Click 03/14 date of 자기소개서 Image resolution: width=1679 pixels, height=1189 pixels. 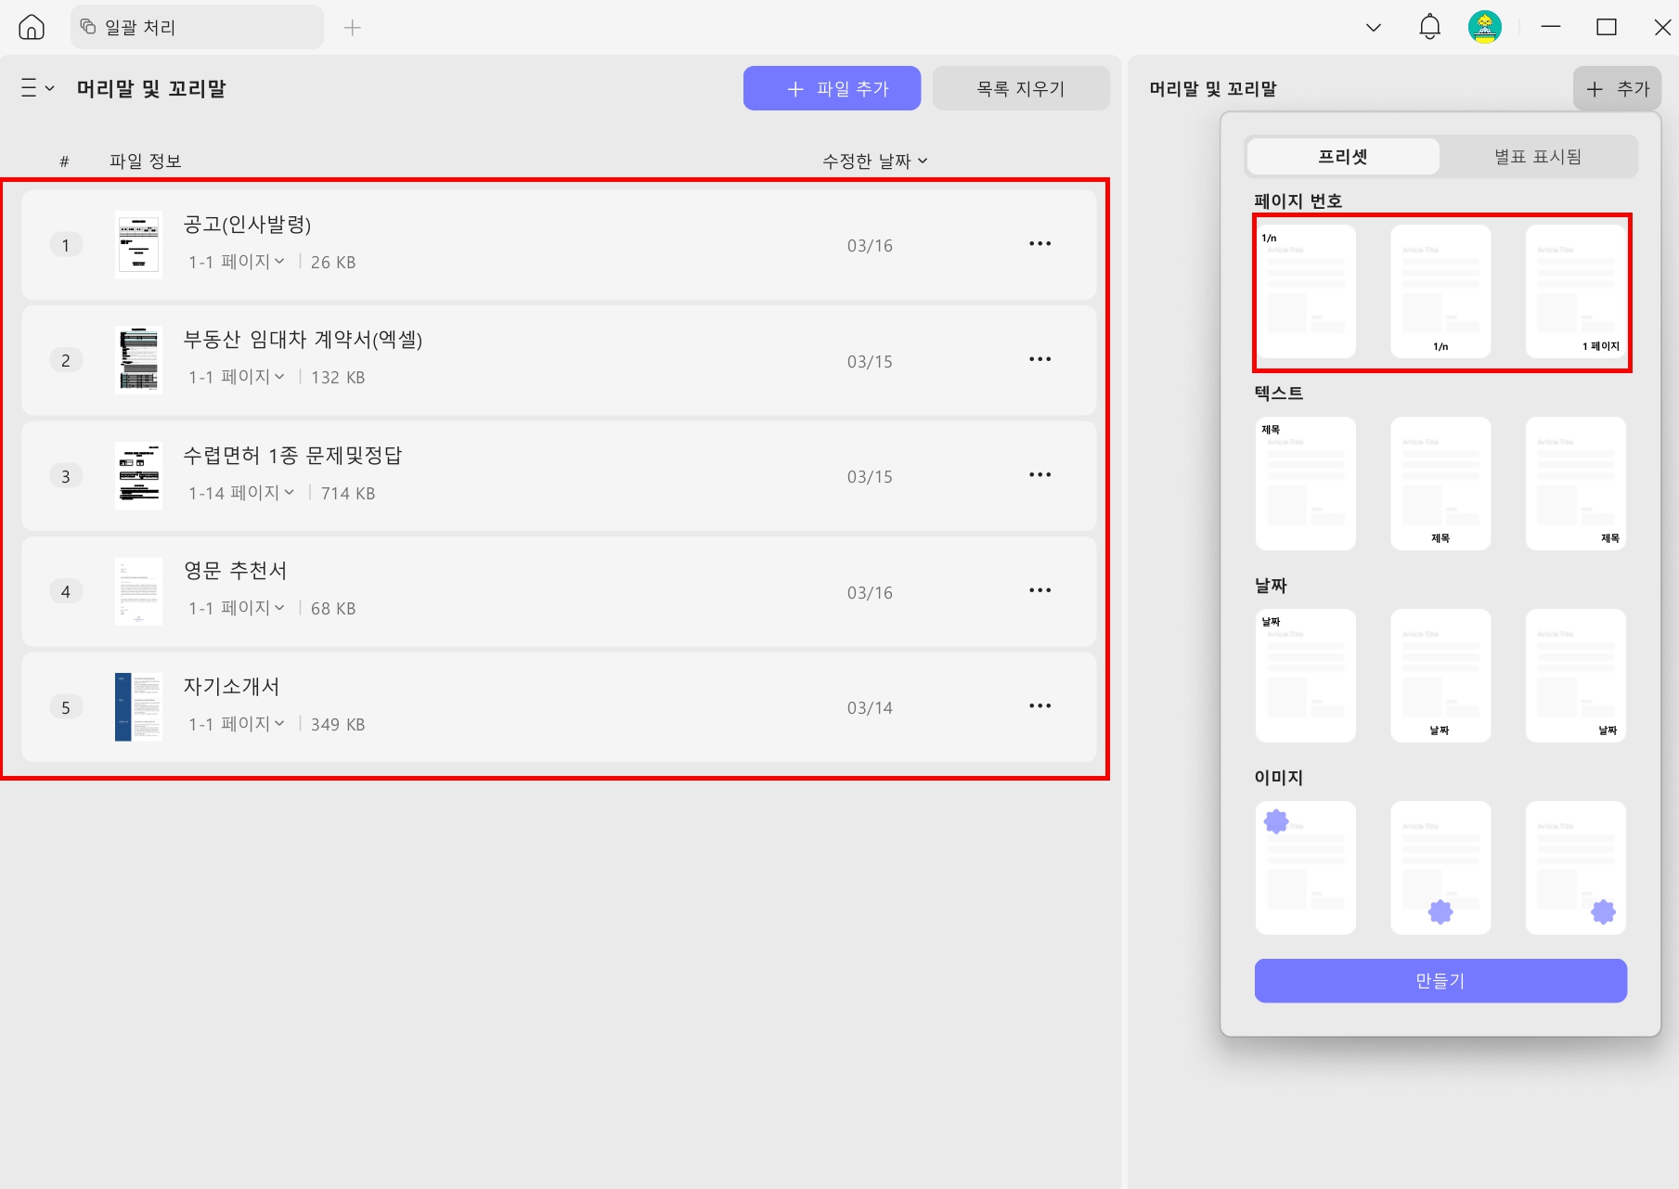click(x=870, y=708)
